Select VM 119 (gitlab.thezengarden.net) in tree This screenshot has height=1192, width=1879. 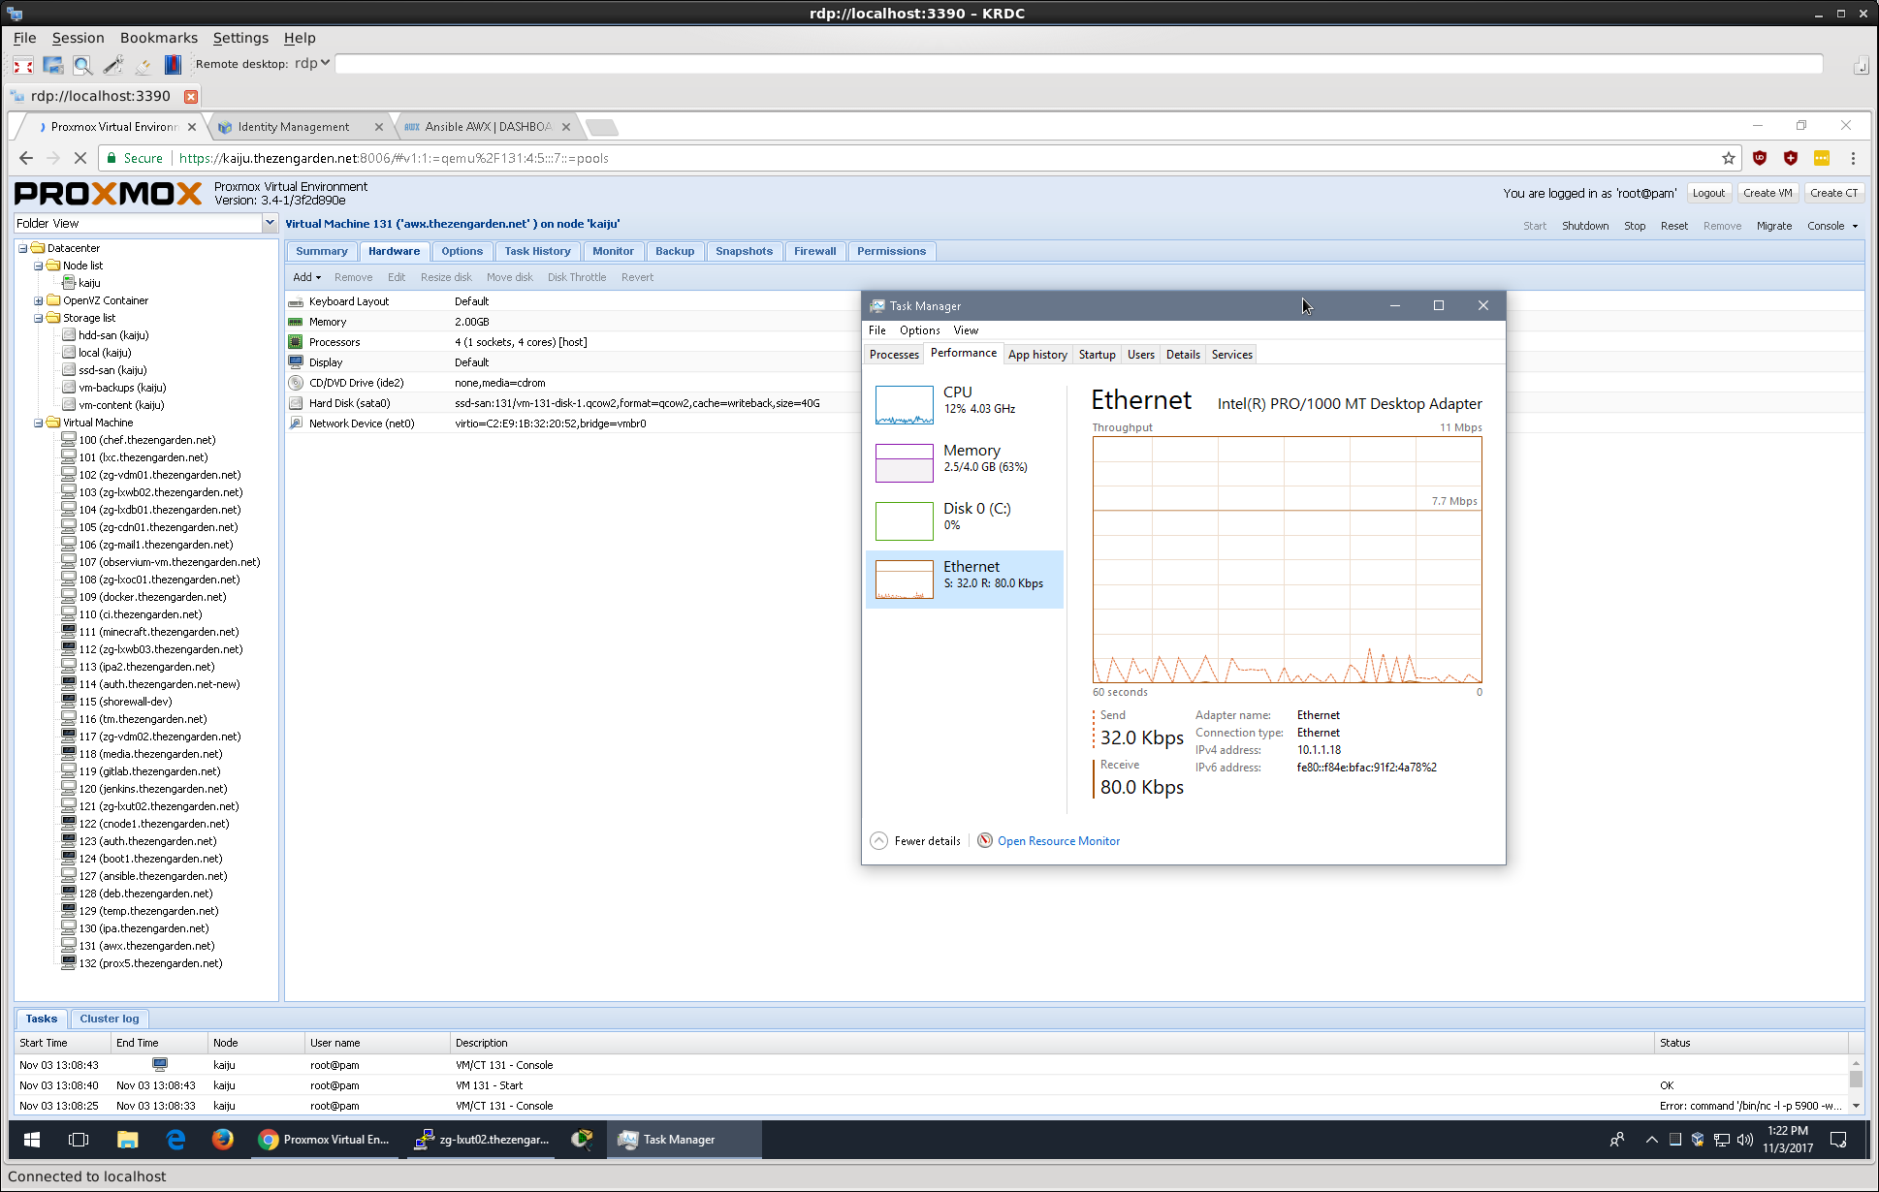149,771
